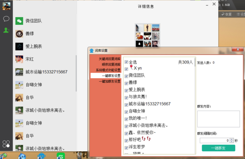Image resolution: width=245 pixels, height=159 pixels.
Task: Uncheck 凉城小街姑娘未离去。 in mass send list
Action: click(x=126, y=126)
